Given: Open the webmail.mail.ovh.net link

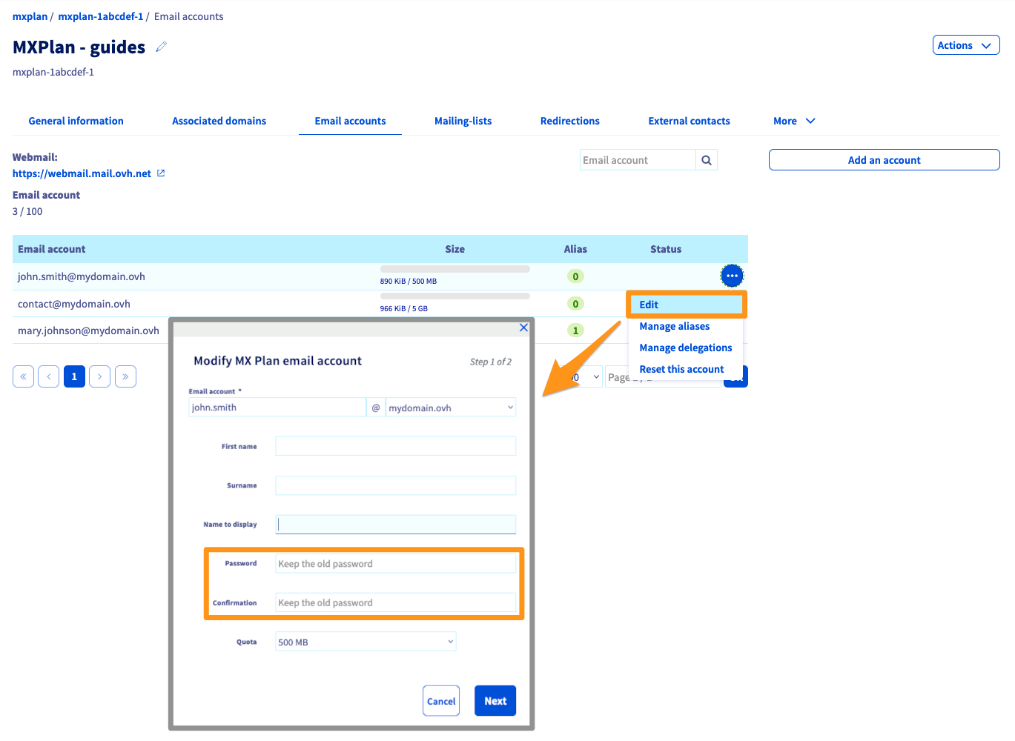Looking at the screenshot, I should pos(82,173).
